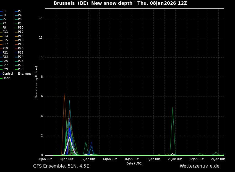Click the P2 legend entry
The width and height of the screenshot is (235, 172).
point(18,11)
